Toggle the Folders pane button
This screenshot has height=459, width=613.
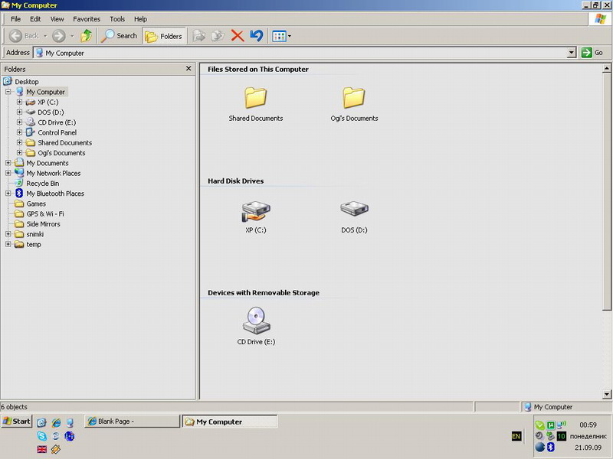coord(164,35)
